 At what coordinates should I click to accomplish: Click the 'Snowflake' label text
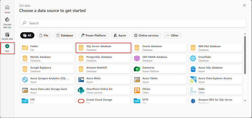point(205,57)
